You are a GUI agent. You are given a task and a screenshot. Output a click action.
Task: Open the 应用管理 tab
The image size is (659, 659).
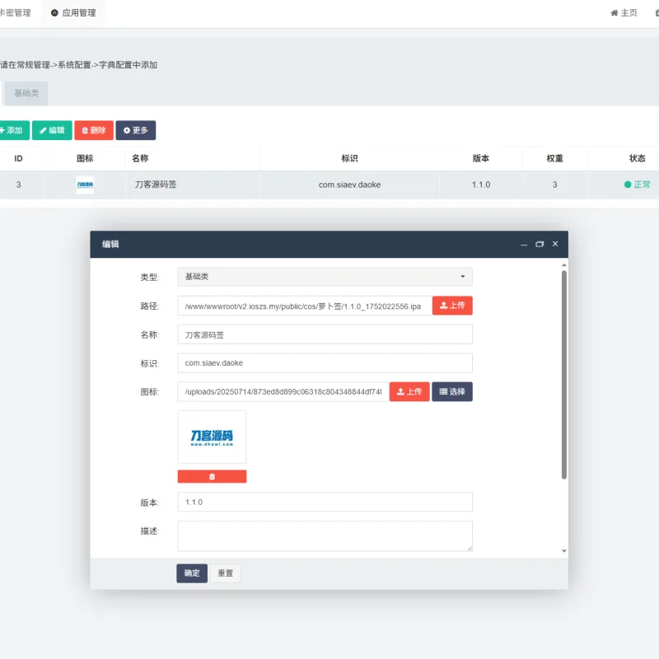tap(73, 13)
